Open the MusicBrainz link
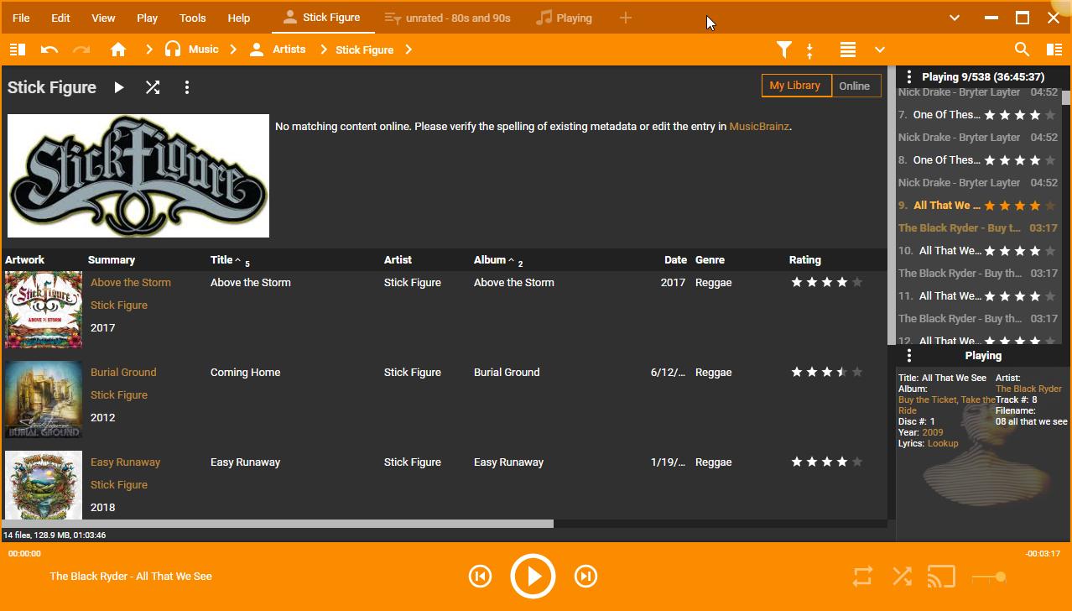This screenshot has width=1072, height=611. (758, 127)
